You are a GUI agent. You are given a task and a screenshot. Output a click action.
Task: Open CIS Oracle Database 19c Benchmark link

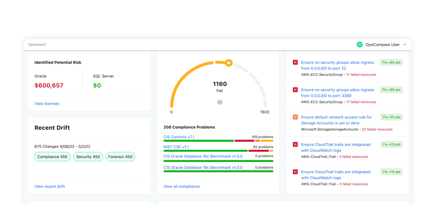click(203, 167)
